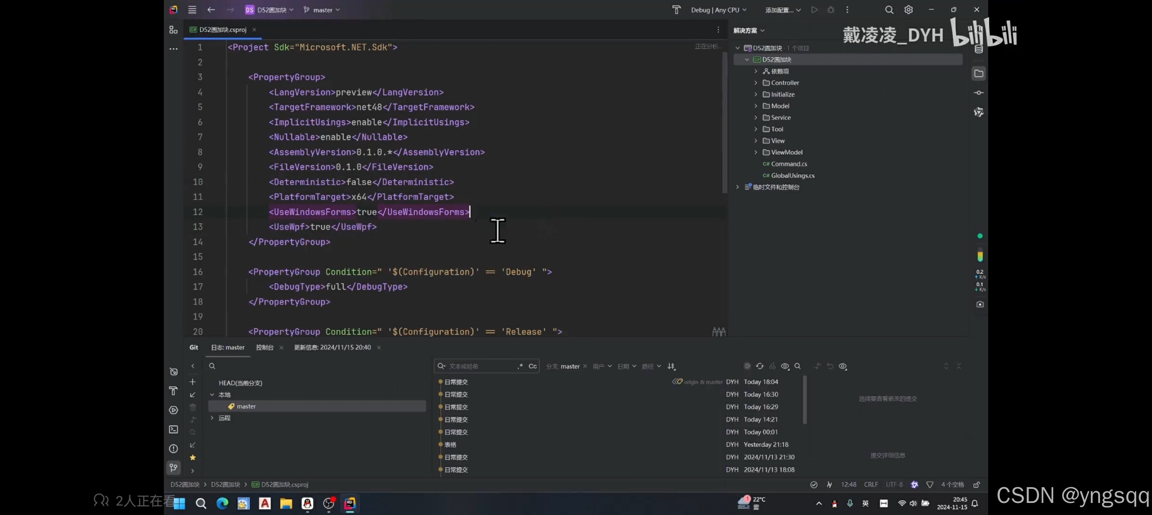Open the Git tool window icon in sidebar

tap(174, 468)
